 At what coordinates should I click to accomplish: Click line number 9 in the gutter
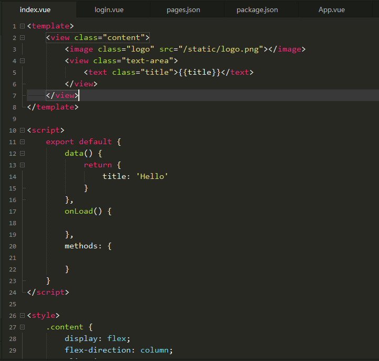(x=14, y=118)
